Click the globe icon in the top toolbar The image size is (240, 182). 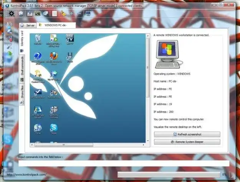click(21, 13)
